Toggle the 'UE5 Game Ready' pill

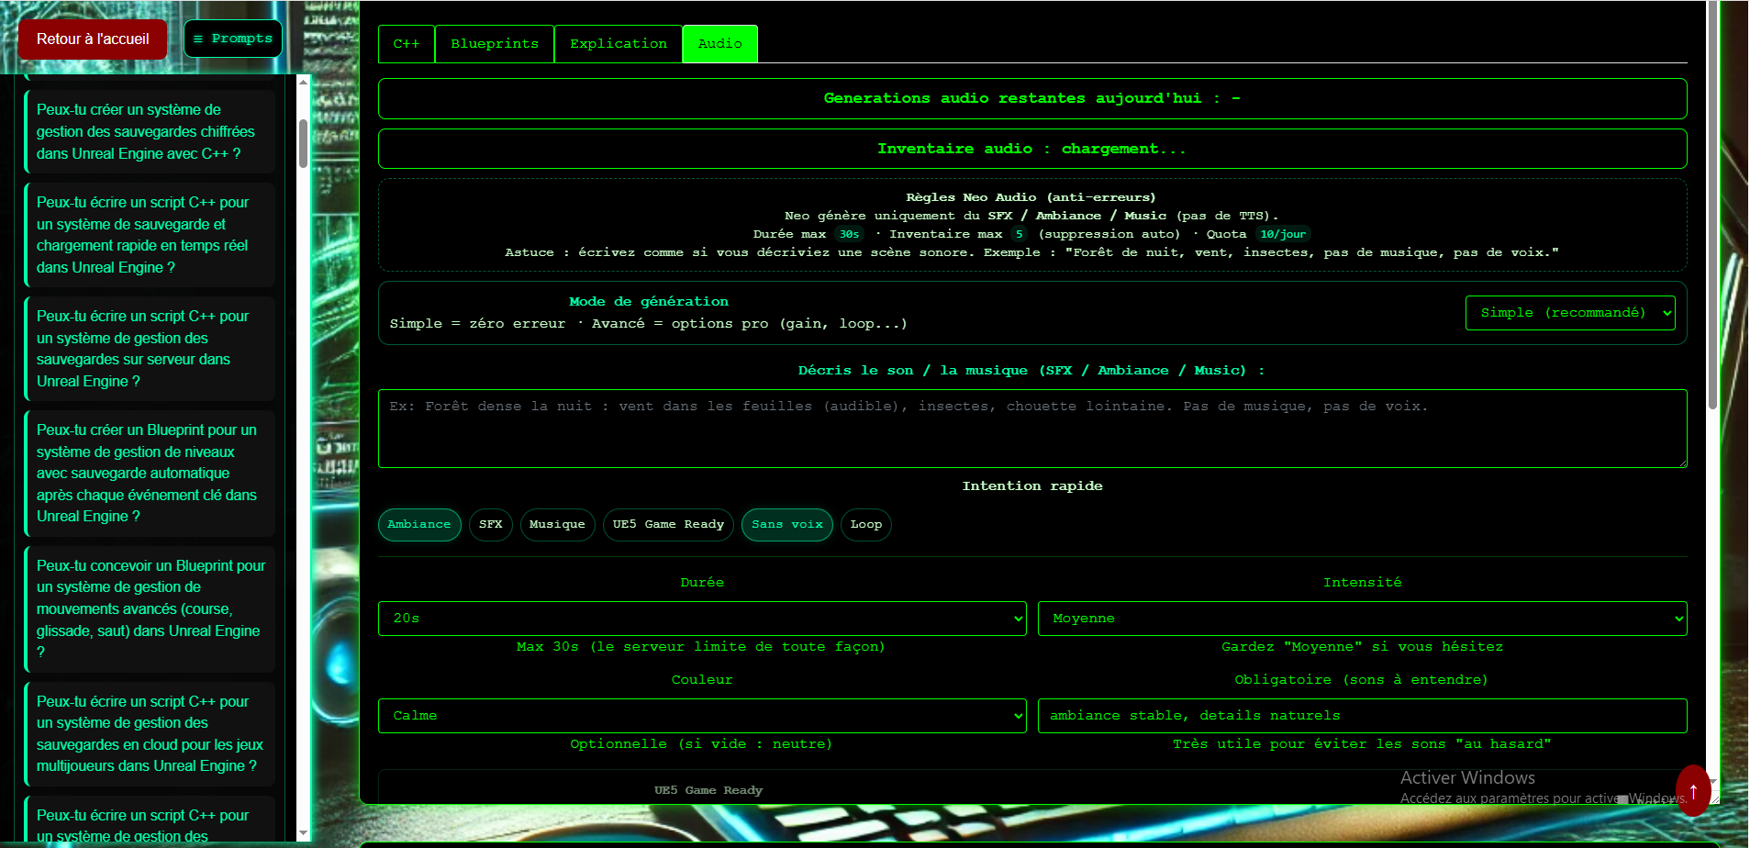(x=668, y=524)
